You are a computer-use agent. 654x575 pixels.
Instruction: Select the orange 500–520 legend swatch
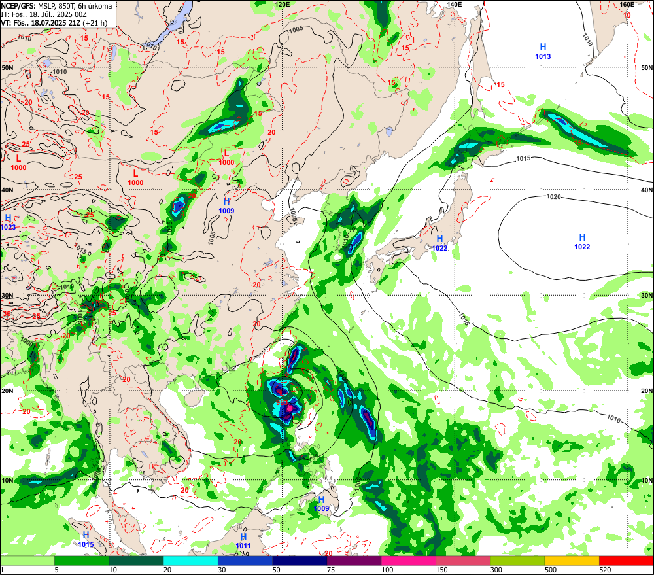572,561
